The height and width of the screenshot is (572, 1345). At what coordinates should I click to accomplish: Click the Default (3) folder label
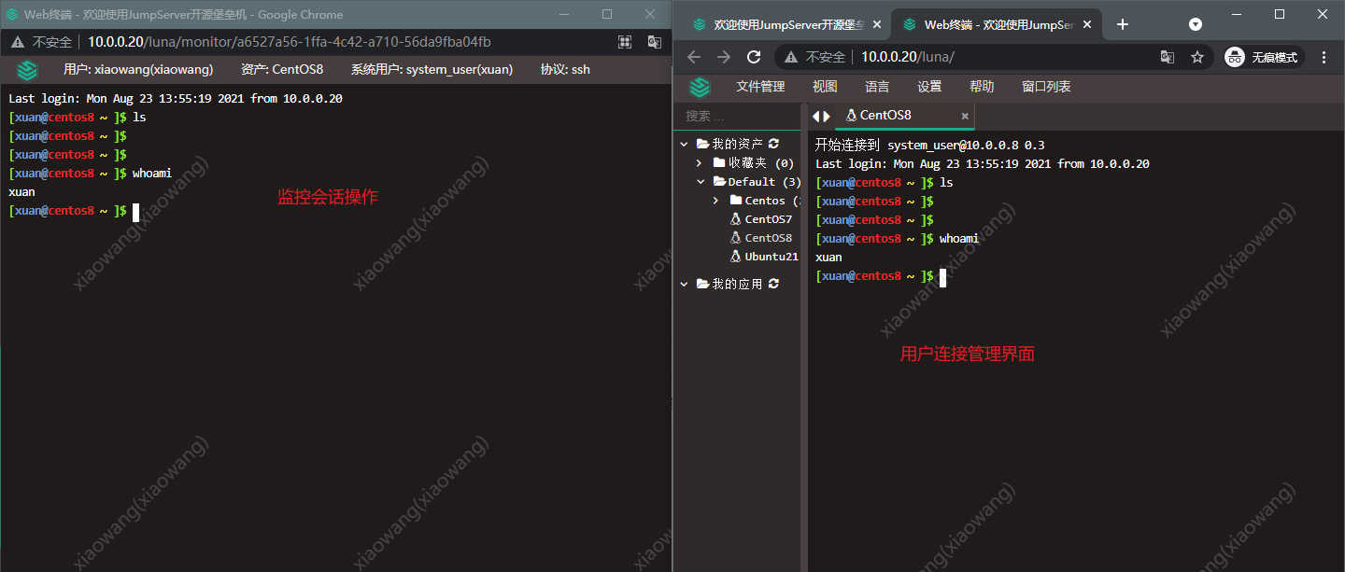click(x=765, y=182)
